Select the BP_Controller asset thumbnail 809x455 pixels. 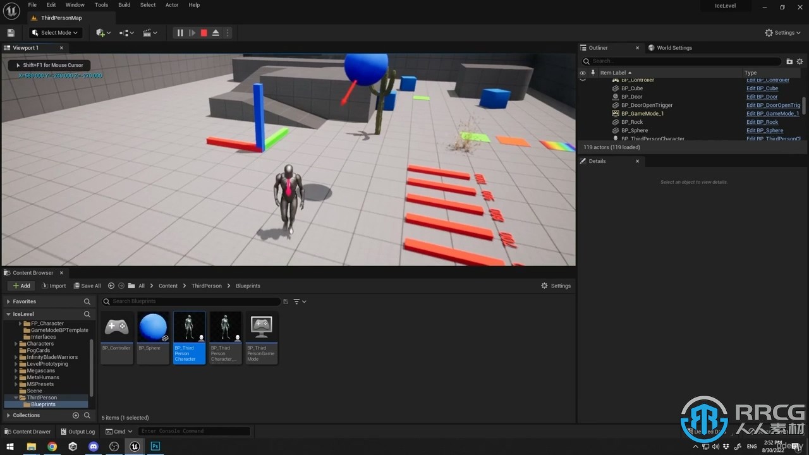(x=117, y=337)
